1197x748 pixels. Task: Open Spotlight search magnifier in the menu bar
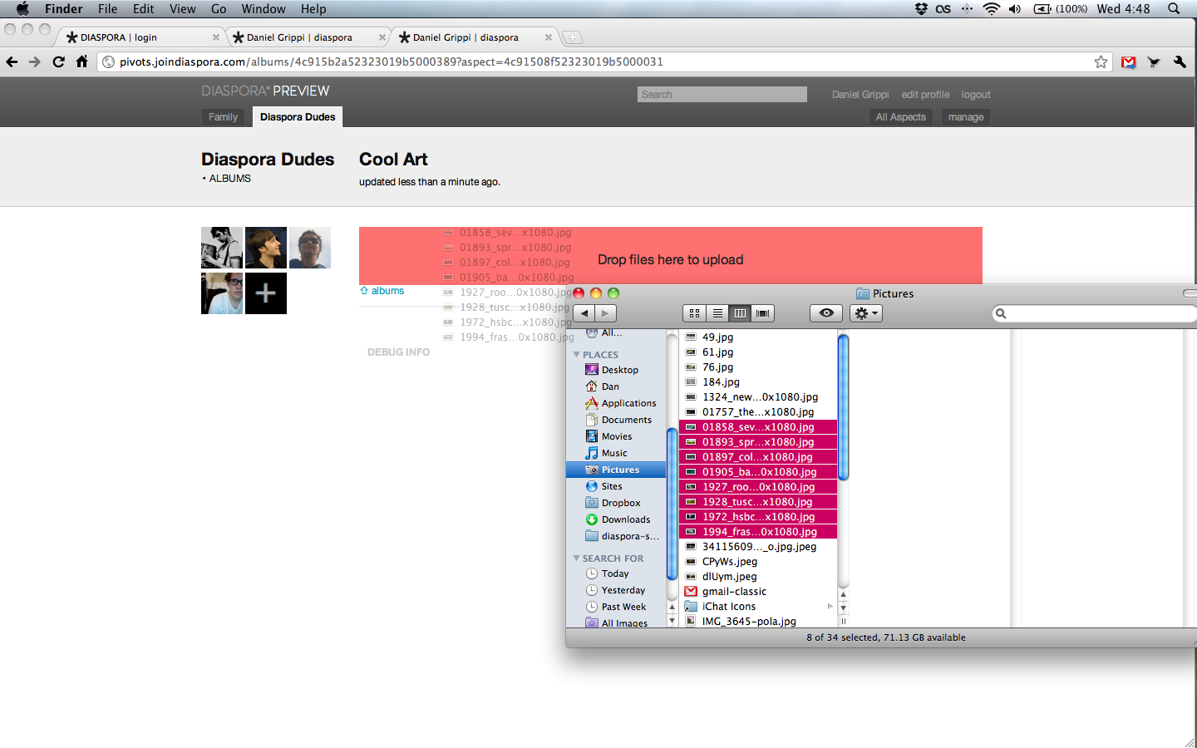point(1174,9)
